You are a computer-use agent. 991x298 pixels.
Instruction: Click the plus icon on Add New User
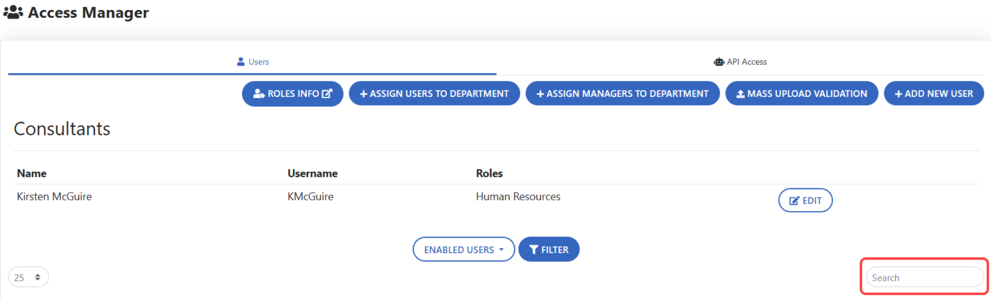[898, 94]
